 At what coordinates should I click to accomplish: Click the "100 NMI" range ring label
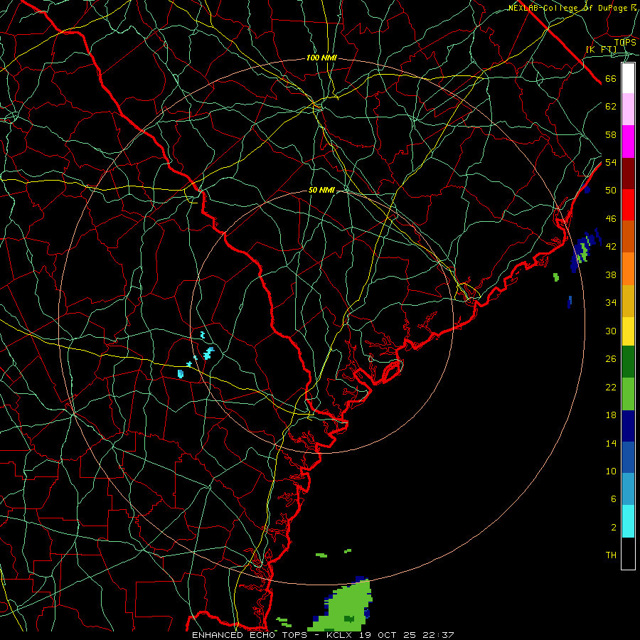click(321, 58)
